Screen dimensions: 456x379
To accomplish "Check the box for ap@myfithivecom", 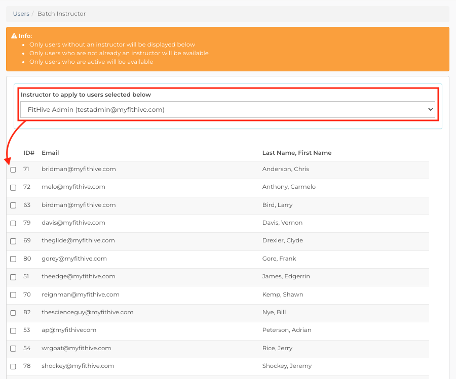I will pos(13,331).
